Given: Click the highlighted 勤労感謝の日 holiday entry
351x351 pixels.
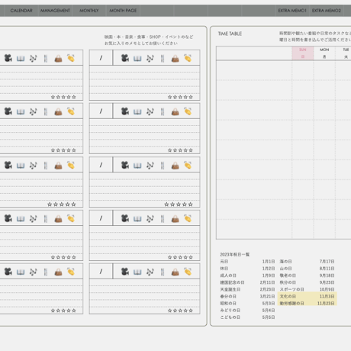Looking at the screenshot, I should point(291,303).
